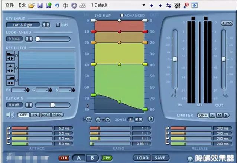Click the speaker monitor icon

tap(10, 115)
